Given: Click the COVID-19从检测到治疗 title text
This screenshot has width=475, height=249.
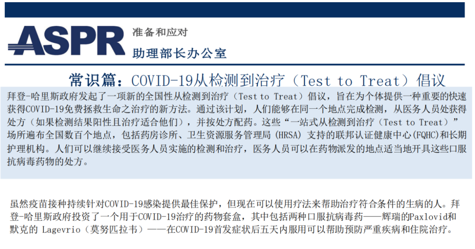Looking at the screenshot, I should [x=208, y=81].
